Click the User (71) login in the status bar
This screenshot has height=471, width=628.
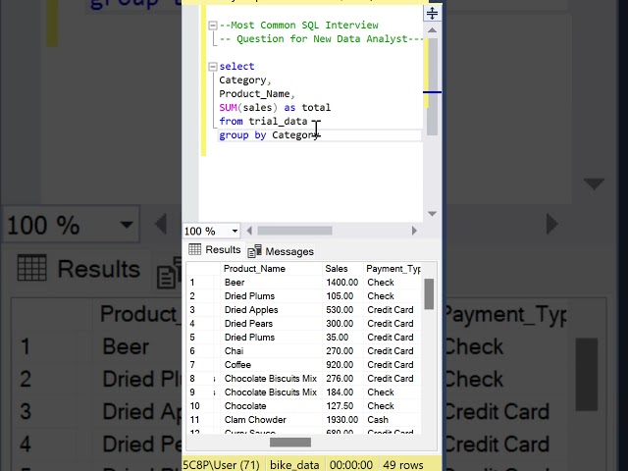tap(222, 465)
